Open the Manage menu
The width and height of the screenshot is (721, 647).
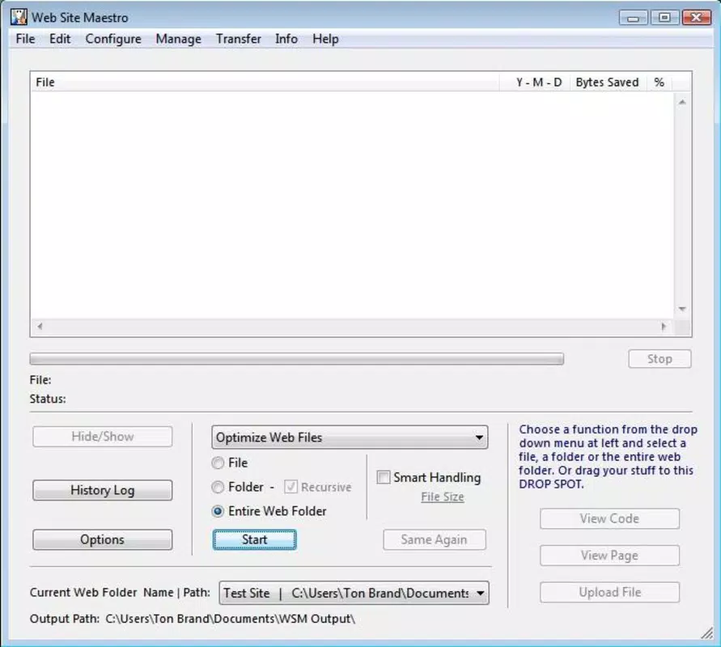pyautogui.click(x=178, y=39)
